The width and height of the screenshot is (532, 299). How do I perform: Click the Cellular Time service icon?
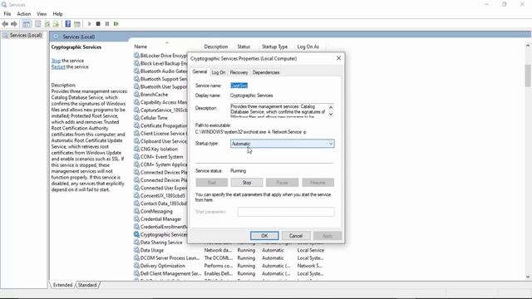coord(136,118)
